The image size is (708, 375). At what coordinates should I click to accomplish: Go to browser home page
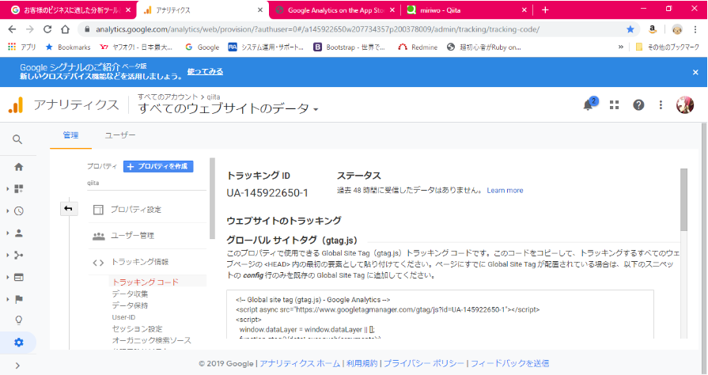click(x=65, y=29)
